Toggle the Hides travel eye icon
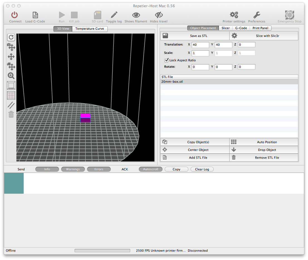 [x=159, y=15]
